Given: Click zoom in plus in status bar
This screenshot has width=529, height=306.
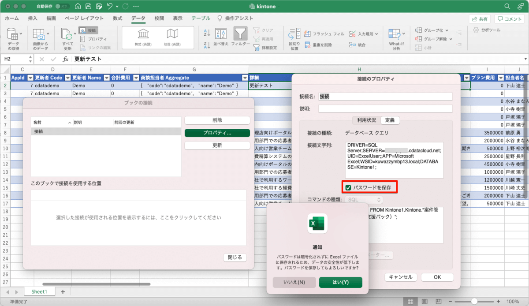Looking at the screenshot, I should (x=498, y=302).
